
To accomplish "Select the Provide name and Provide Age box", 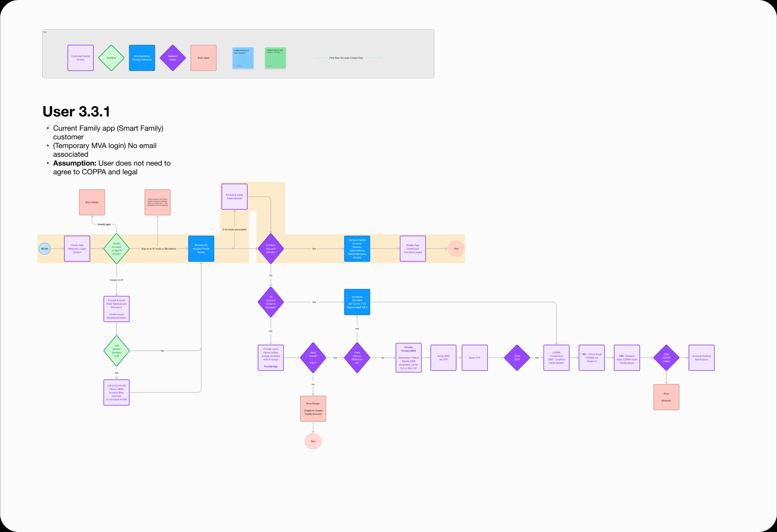I will click(271, 358).
